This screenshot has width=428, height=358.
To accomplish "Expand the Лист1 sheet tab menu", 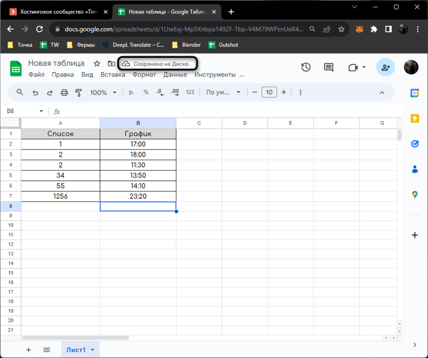I will pyautogui.click(x=93, y=350).
